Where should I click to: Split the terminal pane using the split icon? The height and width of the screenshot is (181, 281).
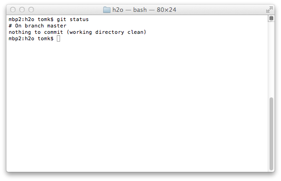click(271, 18)
